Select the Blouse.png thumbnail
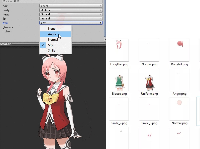 pos(119,79)
